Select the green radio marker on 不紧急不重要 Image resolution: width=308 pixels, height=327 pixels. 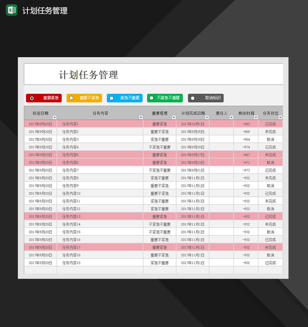152,98
